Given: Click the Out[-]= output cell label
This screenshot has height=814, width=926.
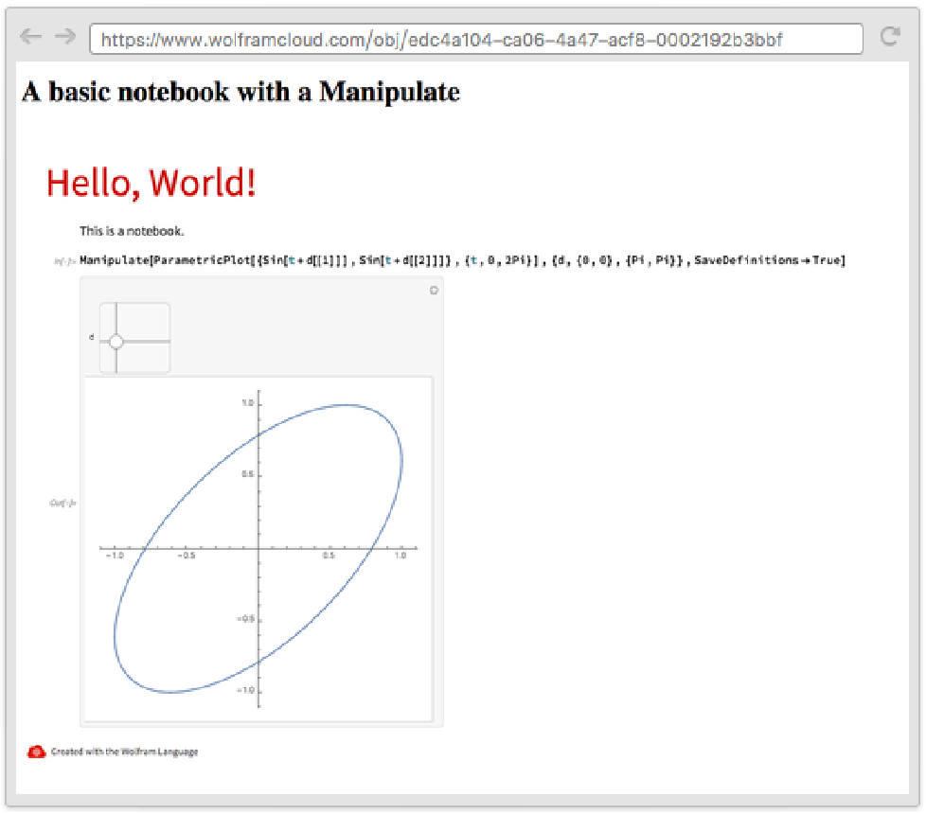Looking at the screenshot, I should tap(62, 503).
